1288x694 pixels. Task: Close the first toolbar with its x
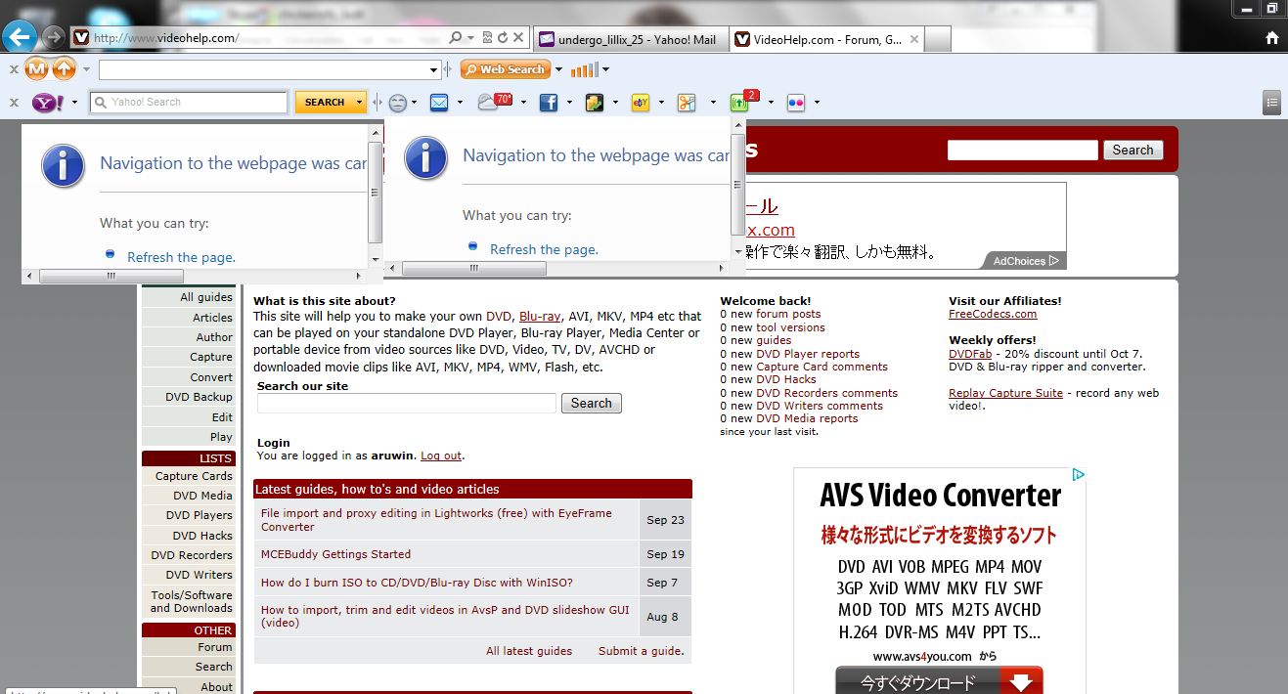click(14, 69)
